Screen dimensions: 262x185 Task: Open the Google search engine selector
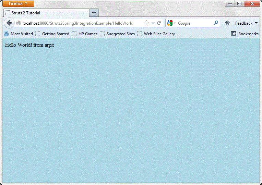coord(171,23)
